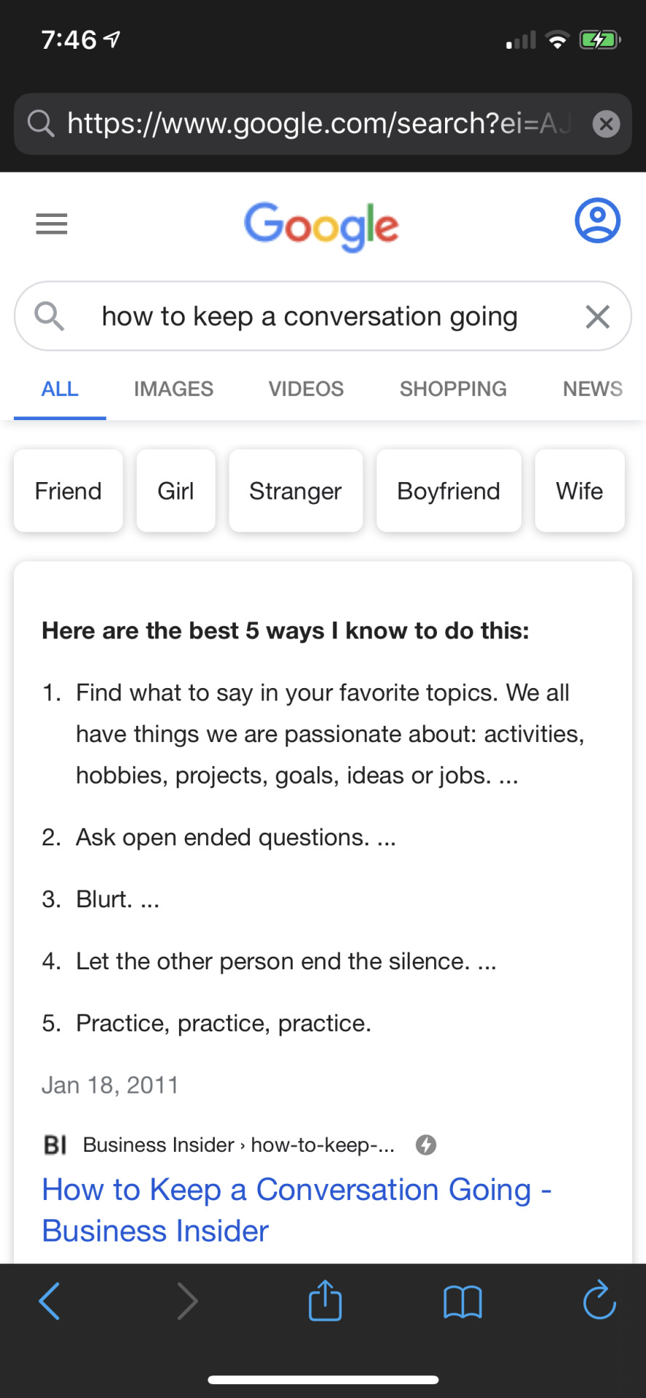Select the Stranger suggestion chip
Viewport: 646px width, 1398px height.
click(x=296, y=491)
